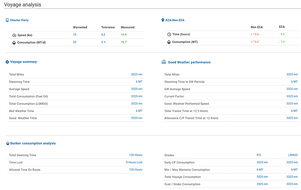The width and height of the screenshot is (301, 190).
Task: Click the Voyage summary compass icon
Action: pos(7,62)
